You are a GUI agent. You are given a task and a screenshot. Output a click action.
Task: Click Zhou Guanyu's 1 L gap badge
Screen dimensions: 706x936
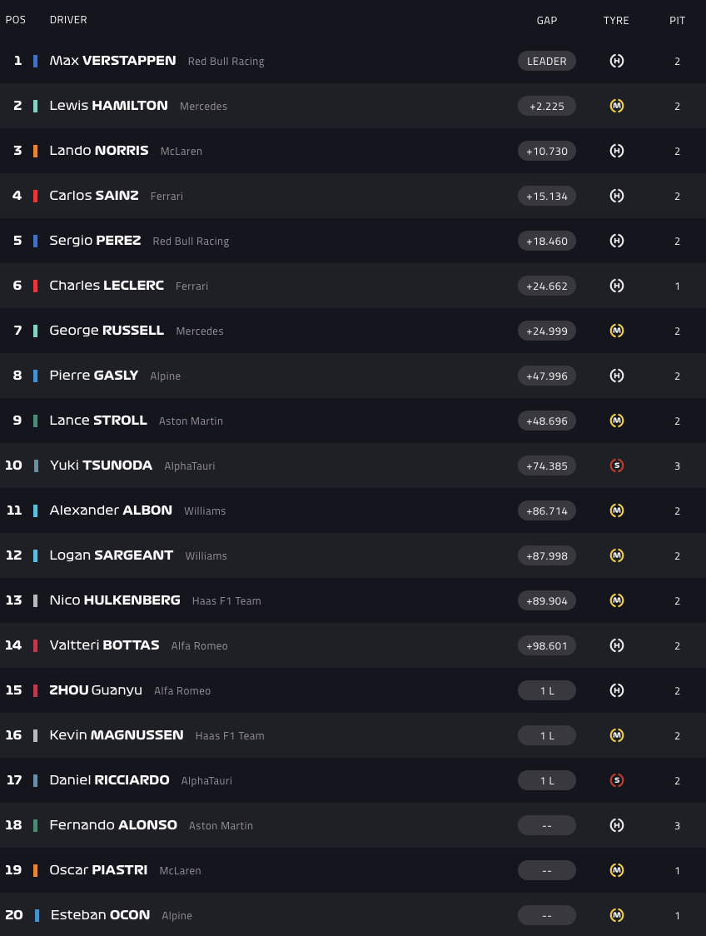pyautogui.click(x=547, y=690)
